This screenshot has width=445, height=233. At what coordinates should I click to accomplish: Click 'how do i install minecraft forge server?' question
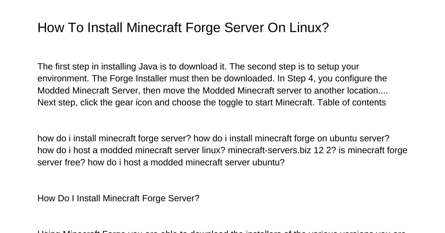pyautogui.click(x=114, y=138)
